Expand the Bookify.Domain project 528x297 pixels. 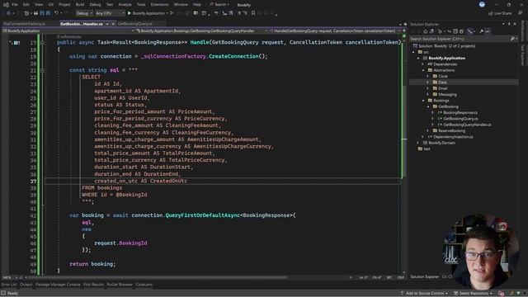click(418, 143)
